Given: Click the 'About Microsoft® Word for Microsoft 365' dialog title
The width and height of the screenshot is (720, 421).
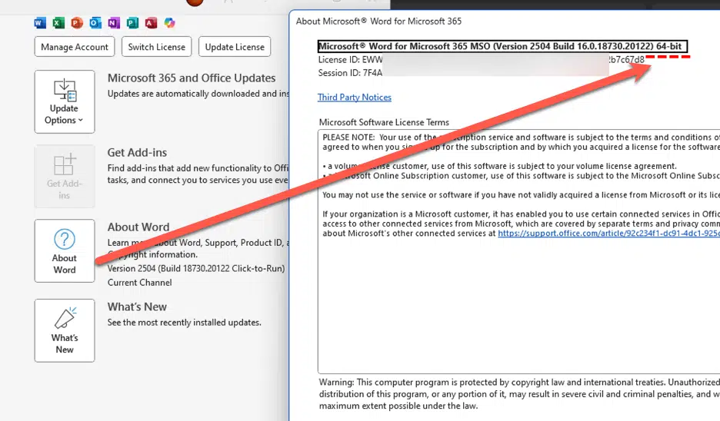Looking at the screenshot, I should [378, 21].
